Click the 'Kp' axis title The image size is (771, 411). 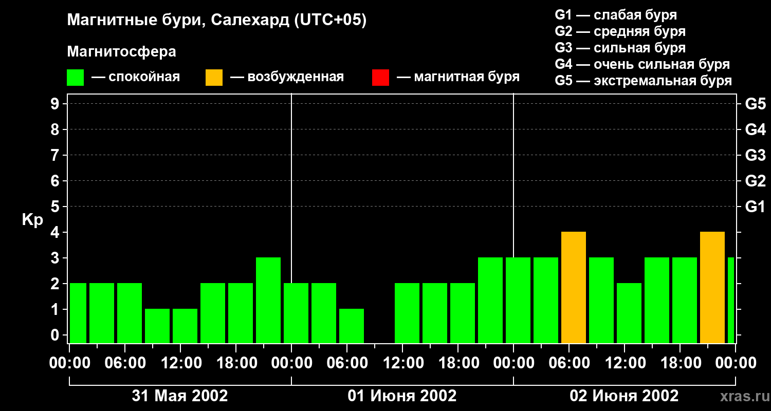pos(32,219)
